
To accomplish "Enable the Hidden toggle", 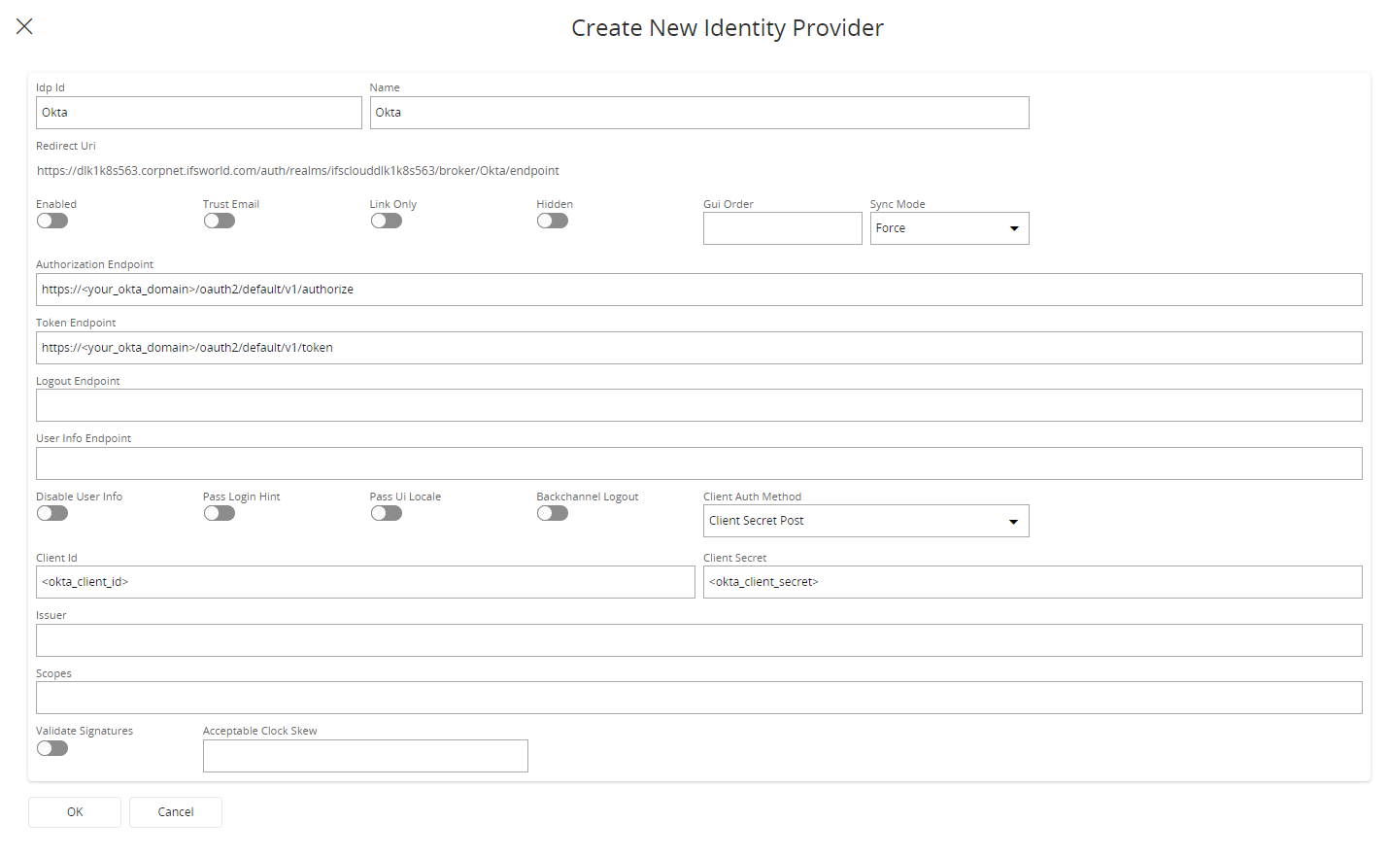I will point(553,221).
